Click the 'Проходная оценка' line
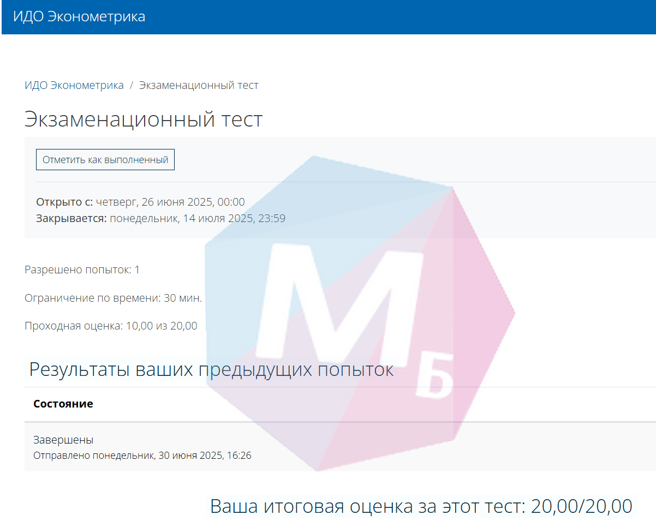The width and height of the screenshot is (656, 521). [x=109, y=325]
